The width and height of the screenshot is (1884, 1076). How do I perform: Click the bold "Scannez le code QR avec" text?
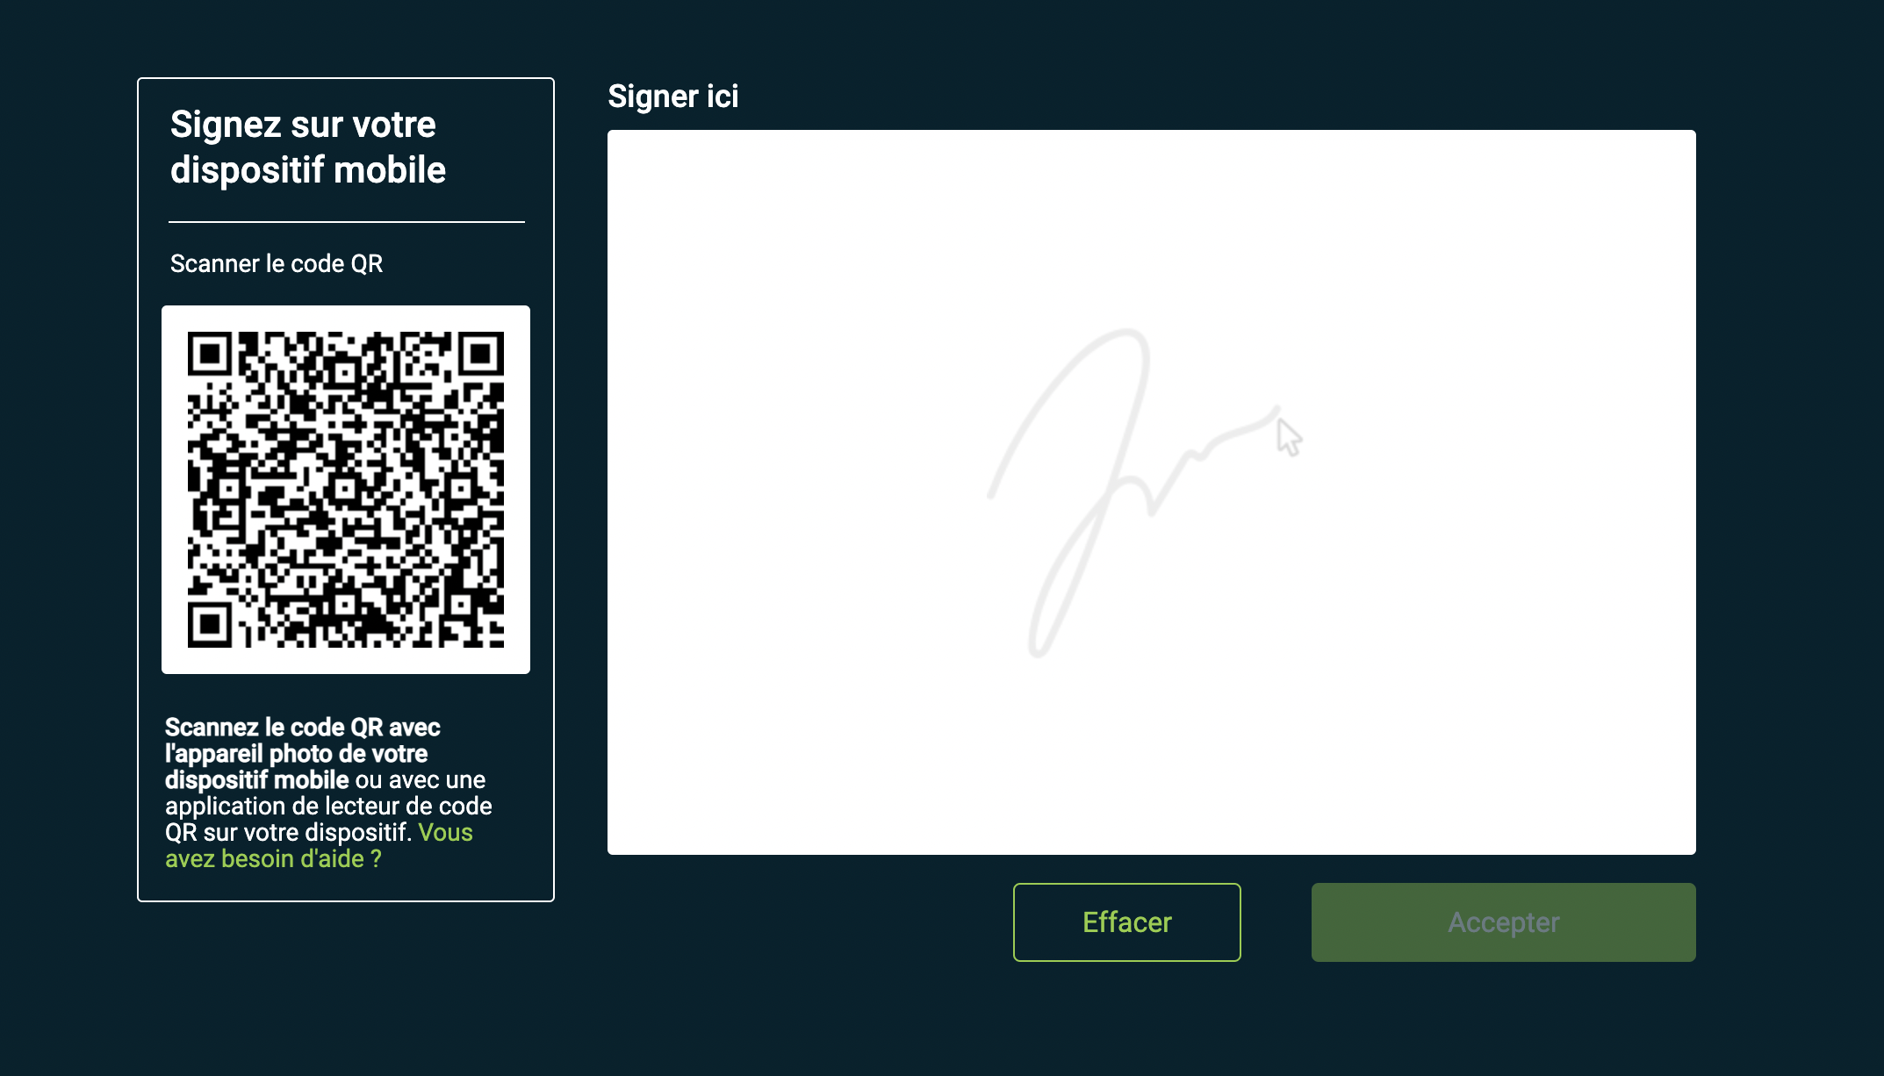click(x=303, y=727)
